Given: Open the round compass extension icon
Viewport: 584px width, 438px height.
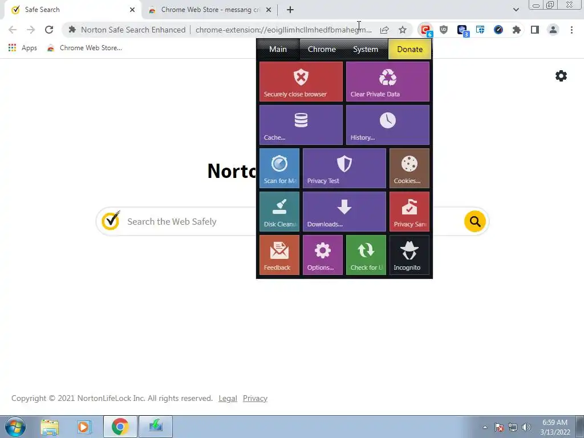Looking at the screenshot, I should point(498,30).
